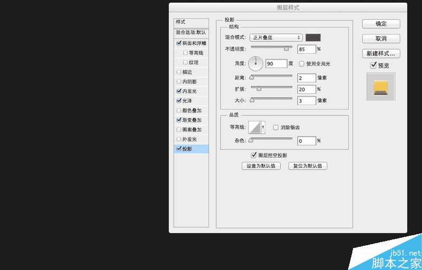Toggle the 预览 preview checkbox
Screen dimensions: 422x270
373,65
